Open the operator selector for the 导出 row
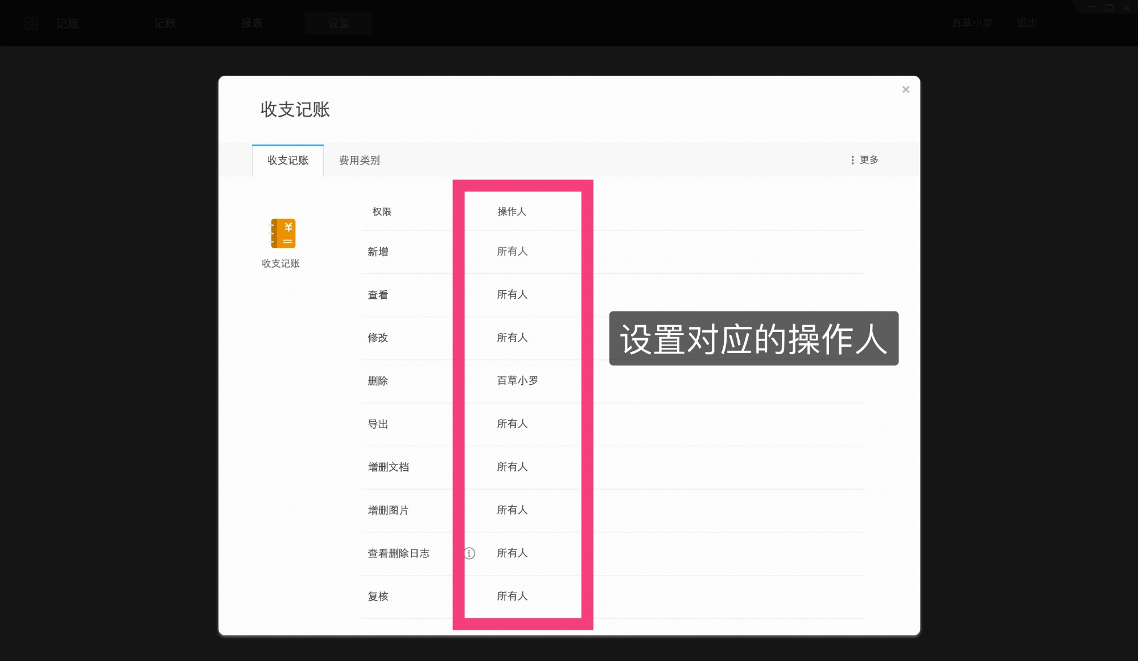This screenshot has height=661, width=1138. [x=512, y=424]
